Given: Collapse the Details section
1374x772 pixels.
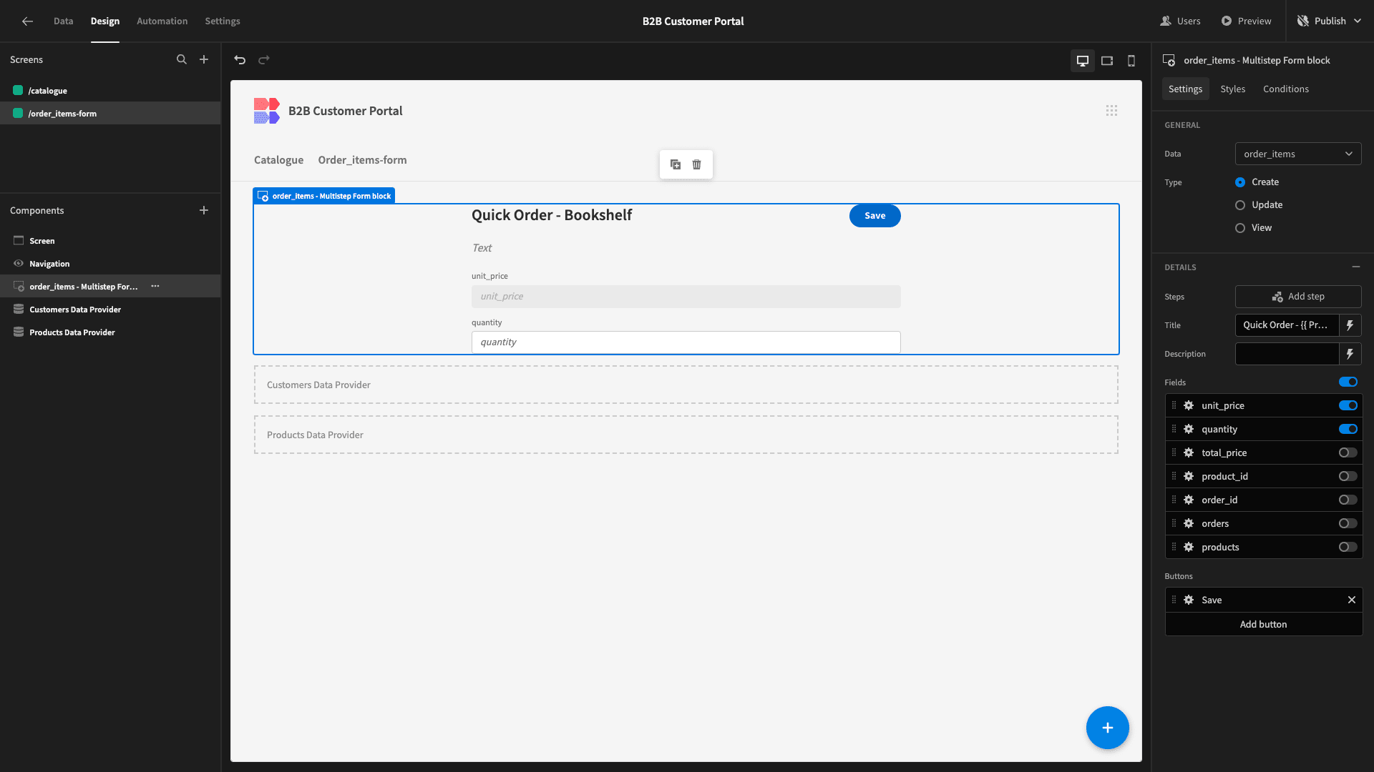Looking at the screenshot, I should tap(1355, 267).
